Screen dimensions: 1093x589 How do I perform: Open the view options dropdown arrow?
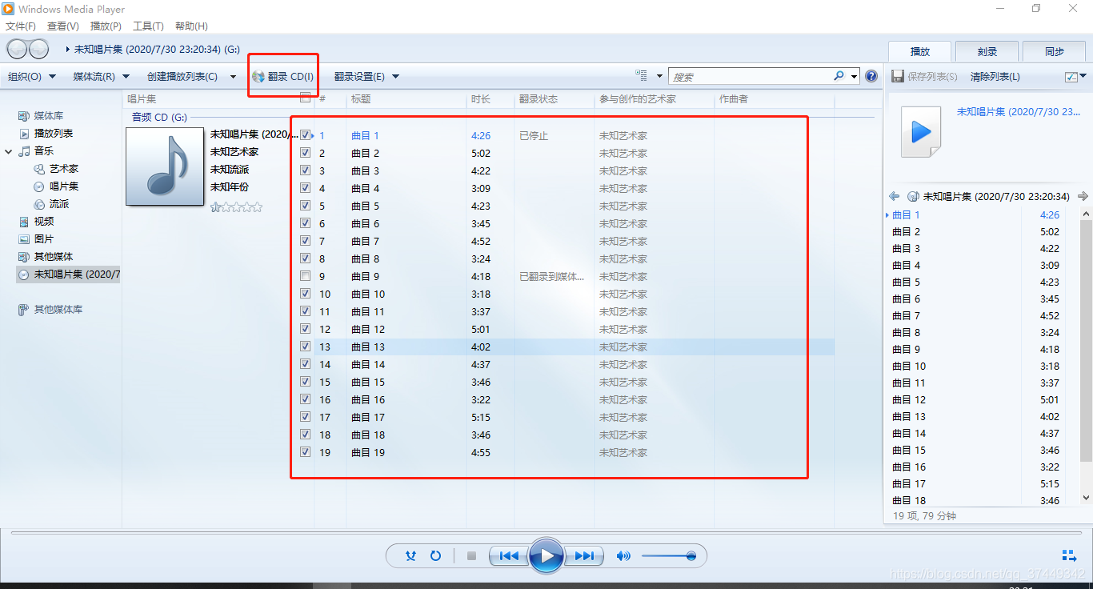pyautogui.click(x=659, y=77)
